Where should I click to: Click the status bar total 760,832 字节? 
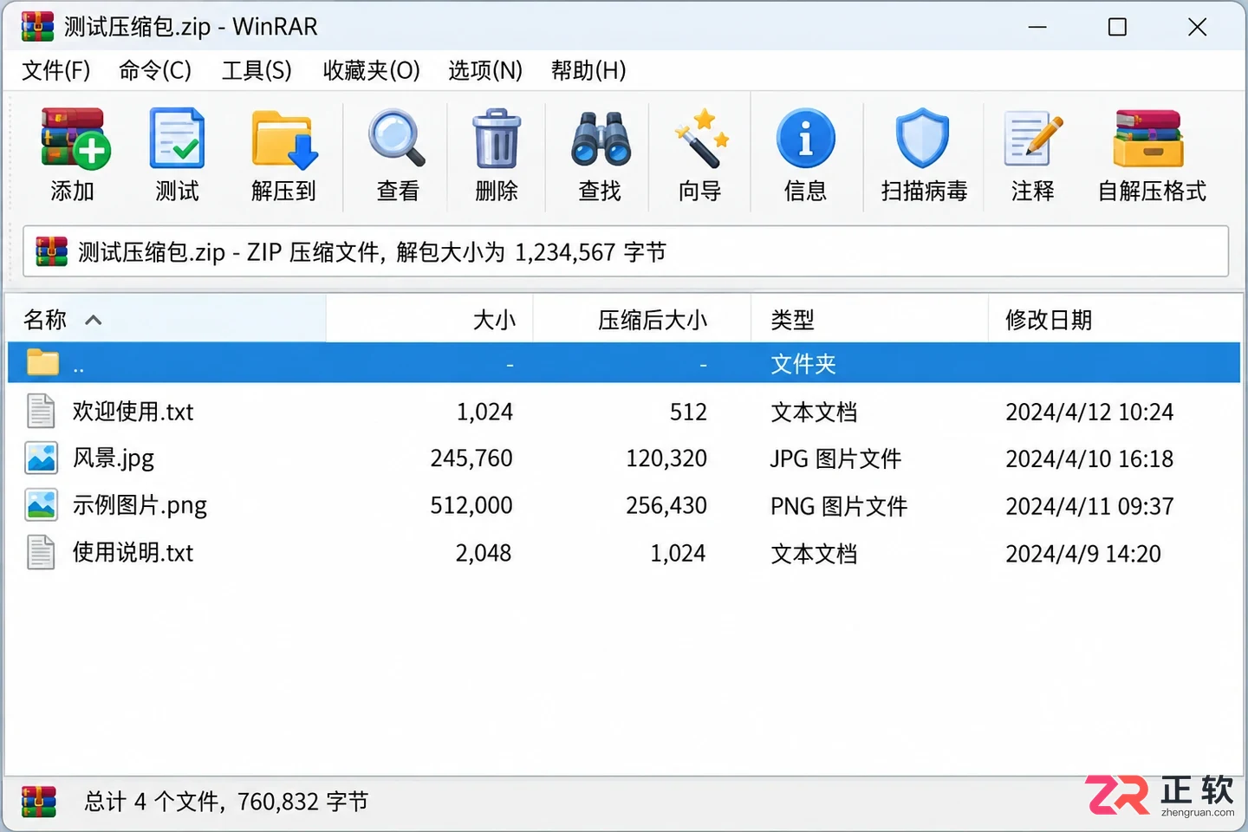point(303,802)
